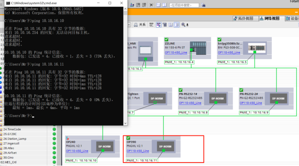Image resolution: width=299 pixels, height=166 pixels.
Task: Select the PN-RS232-1# DP-NORM module
Action: (217, 99)
